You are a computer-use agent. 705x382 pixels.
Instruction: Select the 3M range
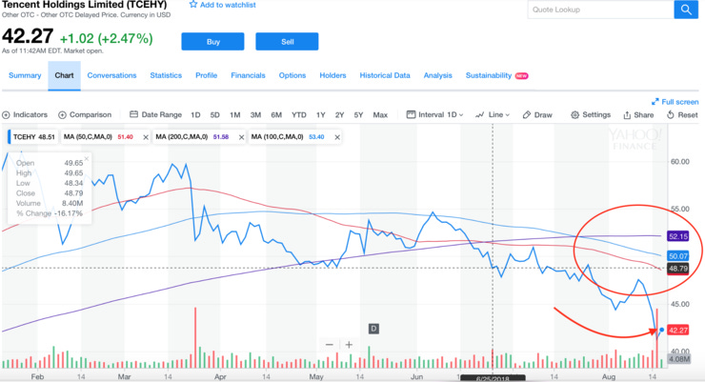255,115
